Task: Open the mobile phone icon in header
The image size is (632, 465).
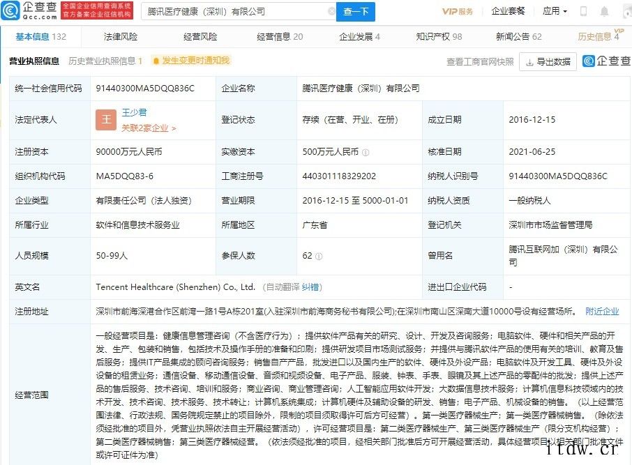Action: (583, 11)
